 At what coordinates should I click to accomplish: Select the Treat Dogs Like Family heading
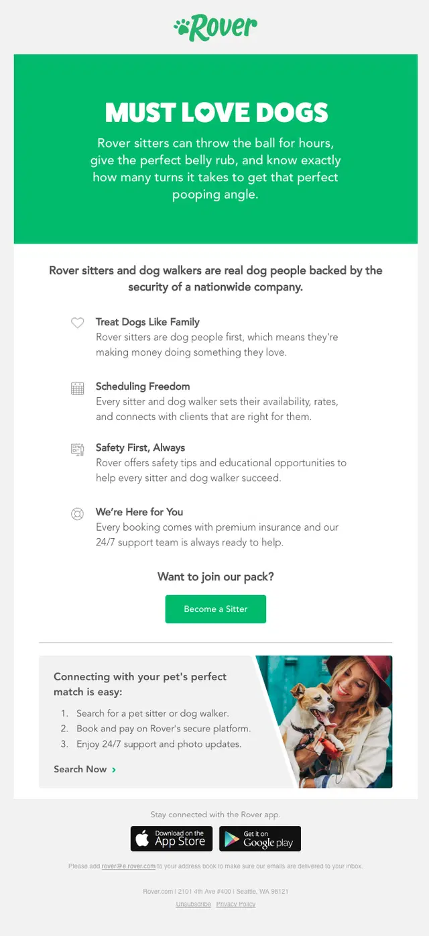tap(147, 322)
